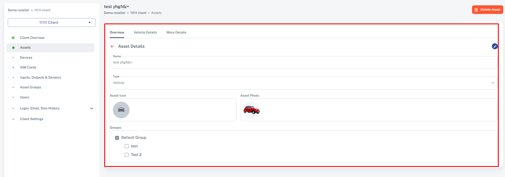Open SIM Cards in the sidebar
The width and height of the screenshot is (505, 177).
pyautogui.click(x=28, y=67)
